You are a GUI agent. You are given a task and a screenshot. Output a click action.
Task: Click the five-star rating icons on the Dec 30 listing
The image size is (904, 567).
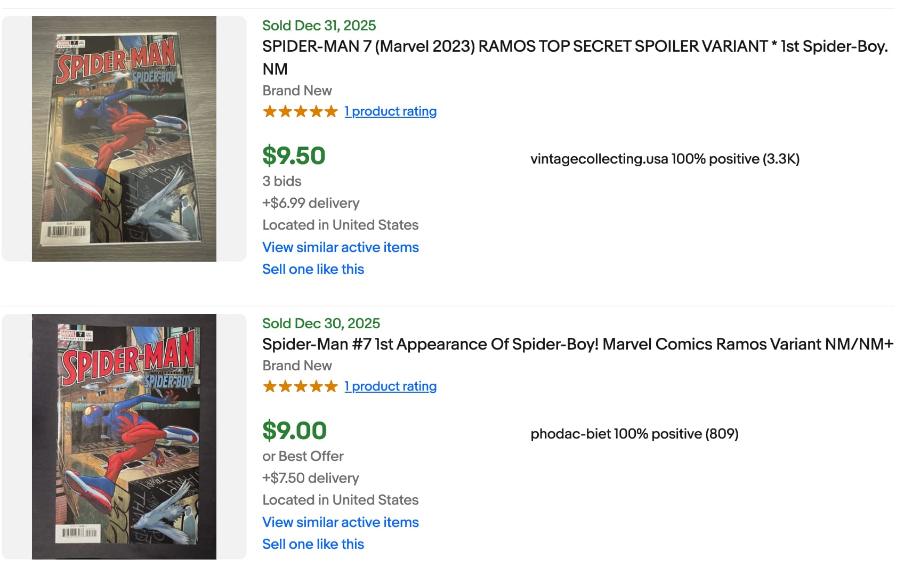coord(300,386)
